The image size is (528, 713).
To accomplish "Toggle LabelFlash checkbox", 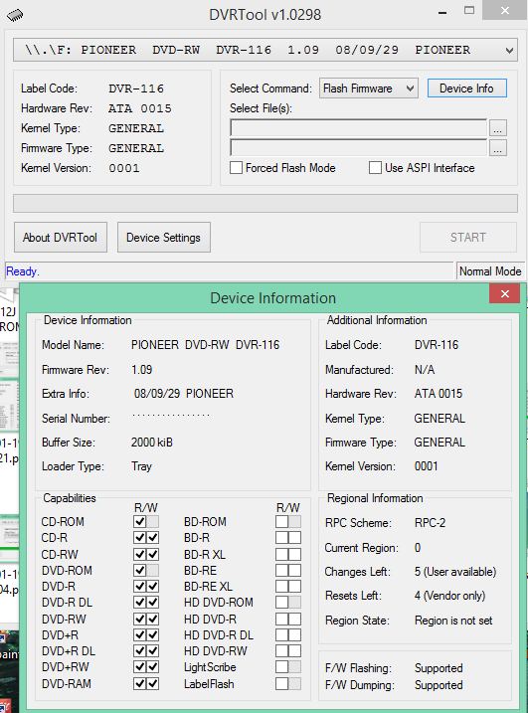I will pos(282,683).
